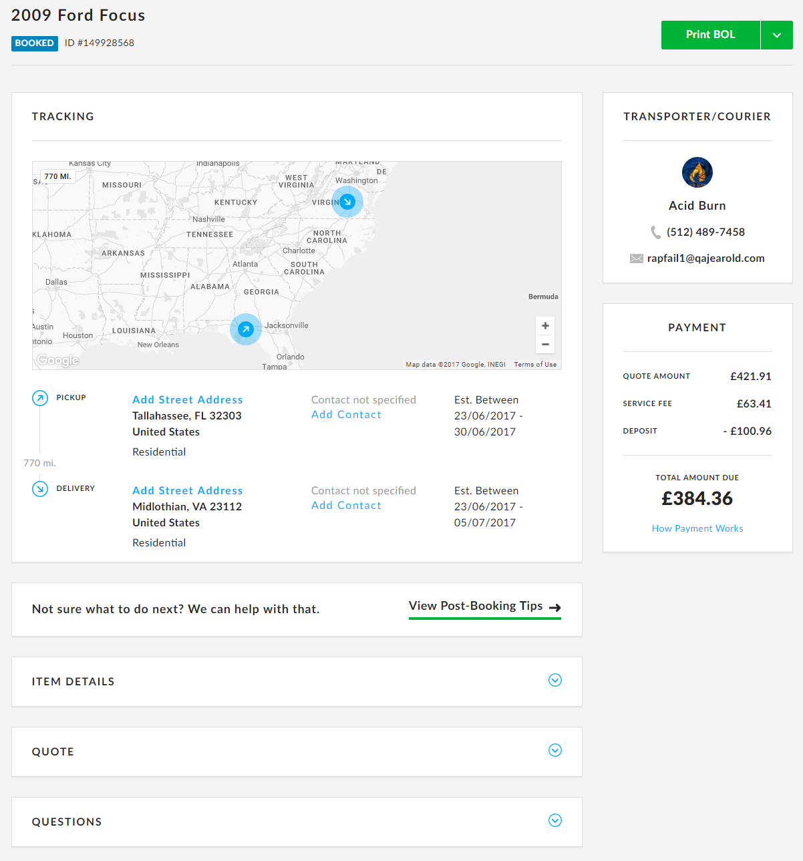Add Contact for the pickup location
Image resolution: width=803 pixels, height=861 pixels.
click(346, 415)
